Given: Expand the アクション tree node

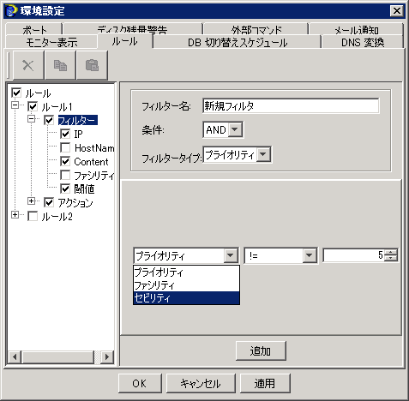Looking at the screenshot, I should (32, 200).
